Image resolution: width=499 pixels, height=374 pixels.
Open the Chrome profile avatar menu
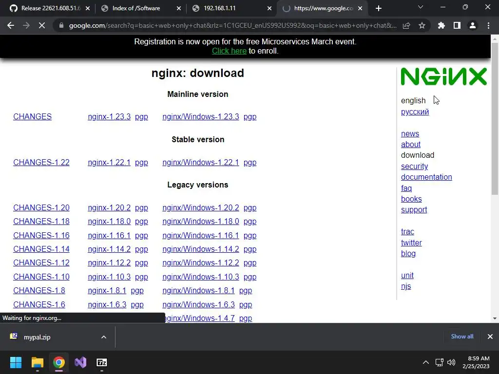tap(473, 25)
